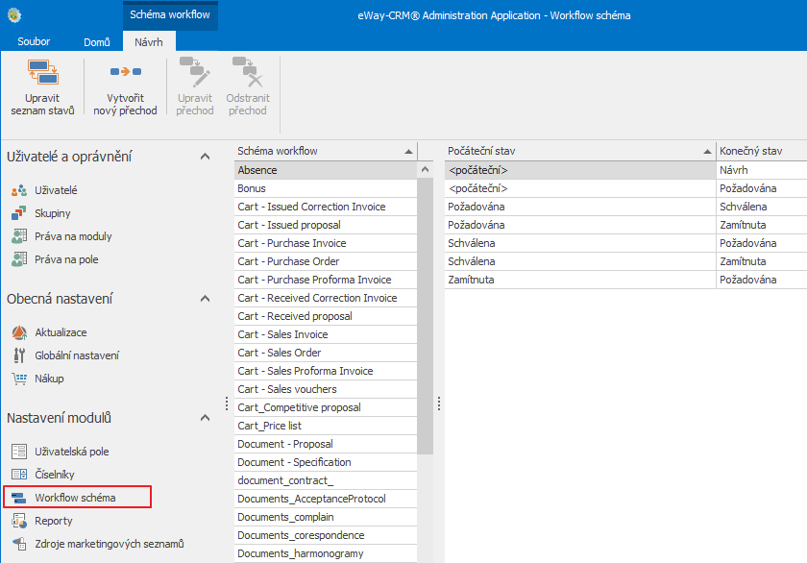
Task: Click the Globální nastavení tools icon
Action: point(19,355)
